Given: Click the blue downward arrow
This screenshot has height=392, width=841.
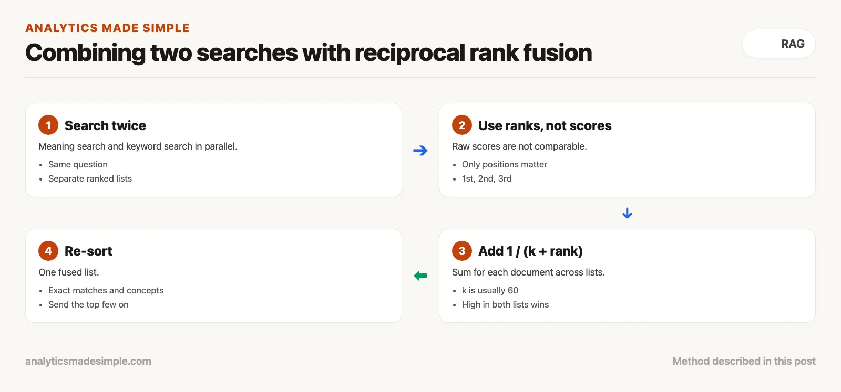Looking at the screenshot, I should point(627,213).
